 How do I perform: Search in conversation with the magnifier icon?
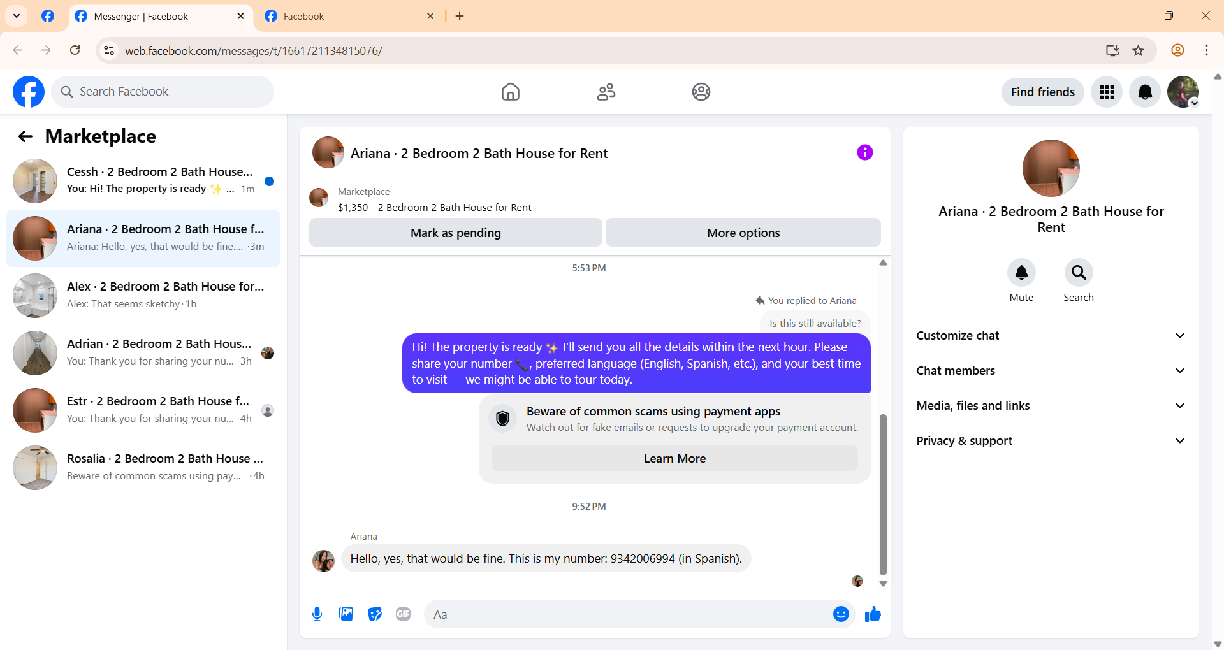click(1079, 273)
